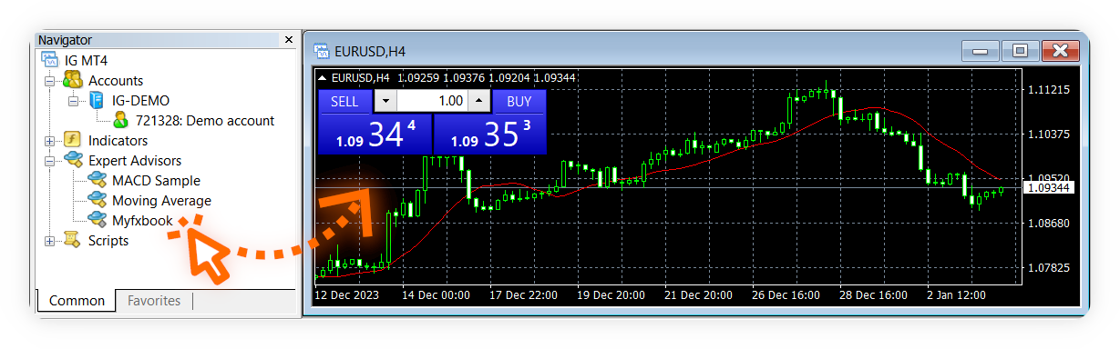Screen dimensions: 1120x349
Task: Close the Navigator panel
Action: click(x=289, y=40)
